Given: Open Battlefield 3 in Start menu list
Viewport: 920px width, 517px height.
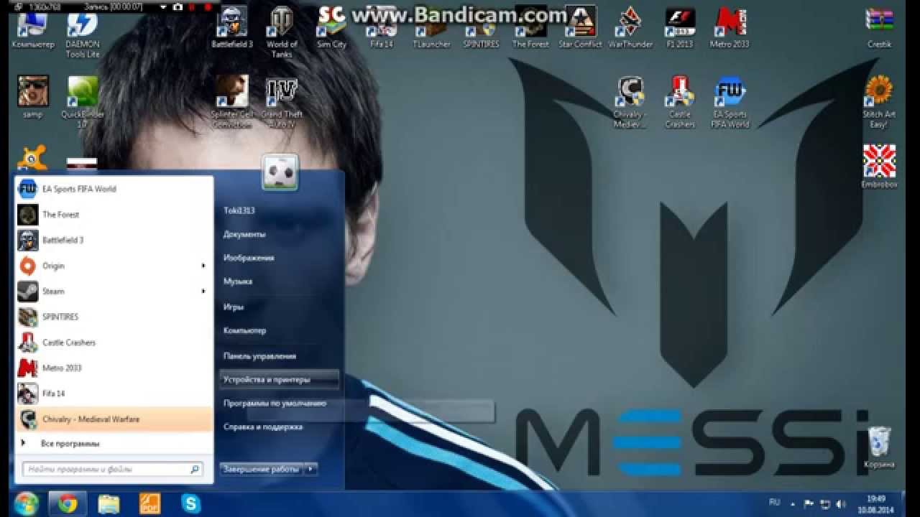Looking at the screenshot, I should tap(114, 240).
